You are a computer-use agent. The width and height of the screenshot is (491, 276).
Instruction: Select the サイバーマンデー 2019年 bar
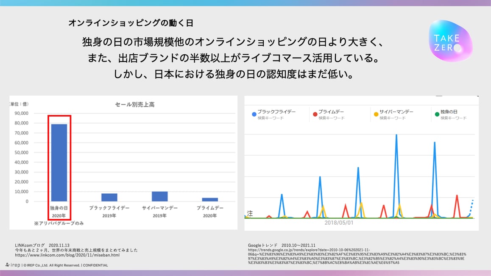[x=160, y=196]
